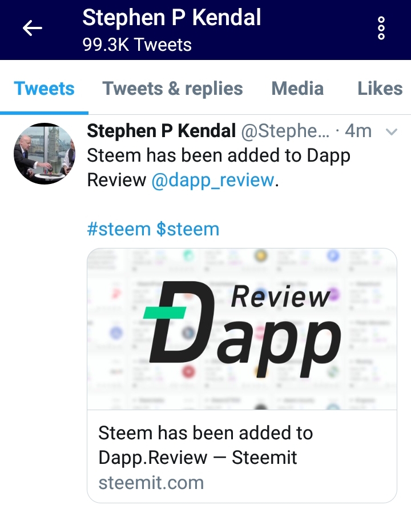Expand the tweet options chevron

(x=392, y=132)
